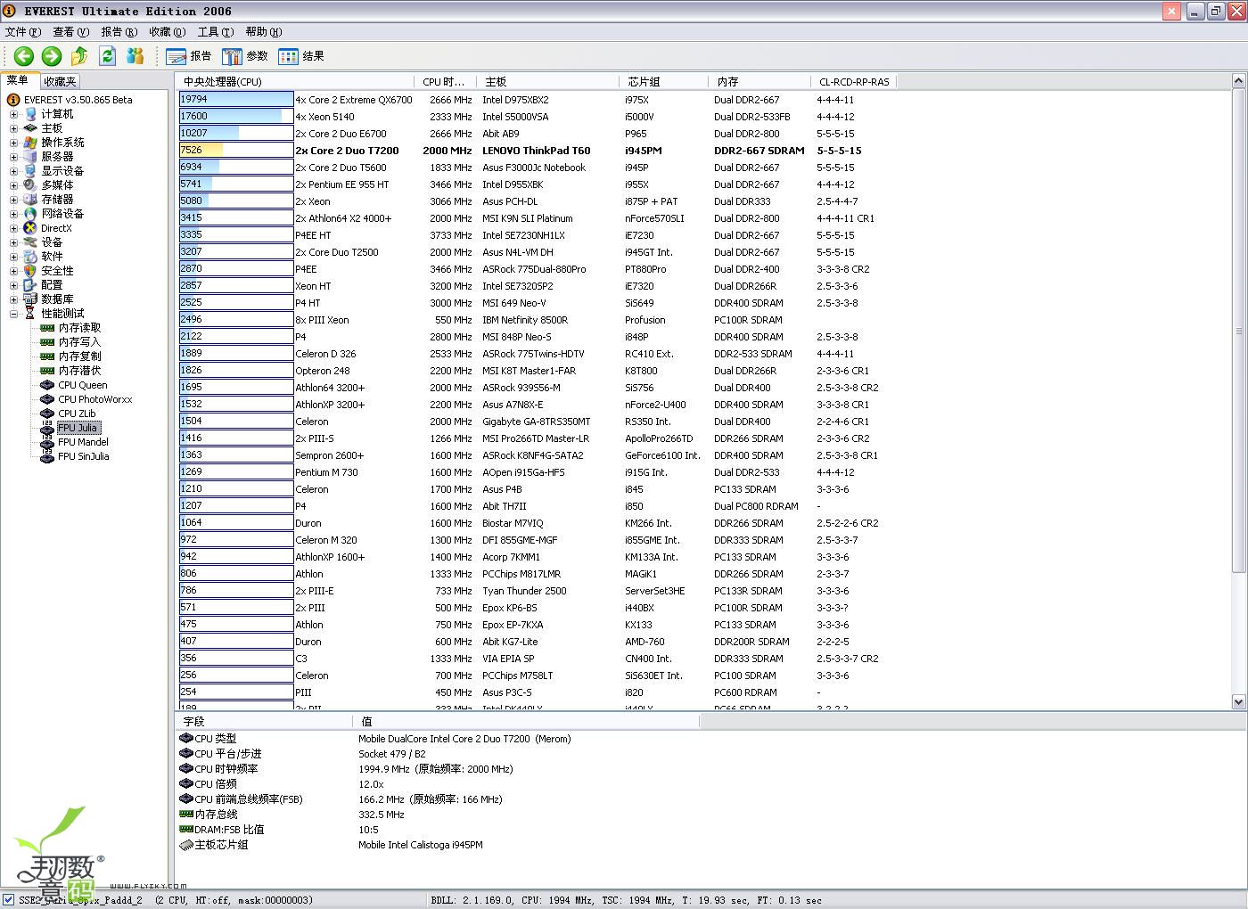Open the CPU Queen benchmark
This screenshot has height=909, width=1248.
83,385
